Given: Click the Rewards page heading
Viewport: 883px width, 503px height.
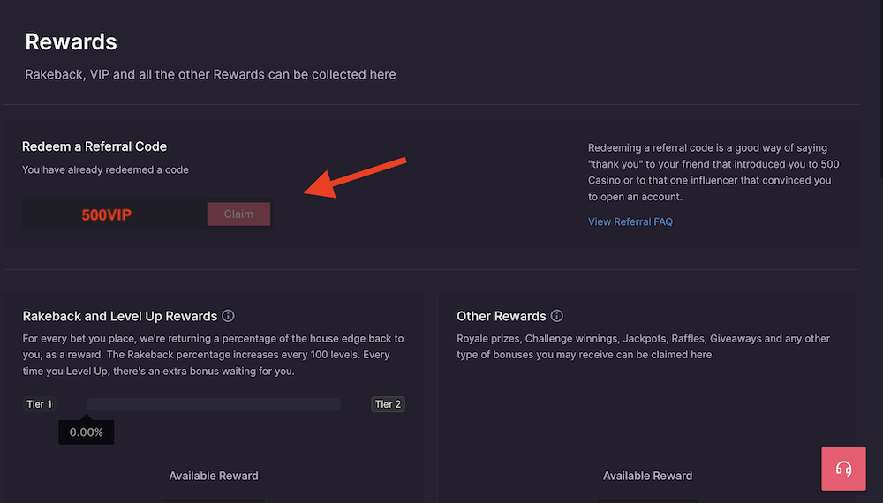Looking at the screenshot, I should click(x=71, y=41).
